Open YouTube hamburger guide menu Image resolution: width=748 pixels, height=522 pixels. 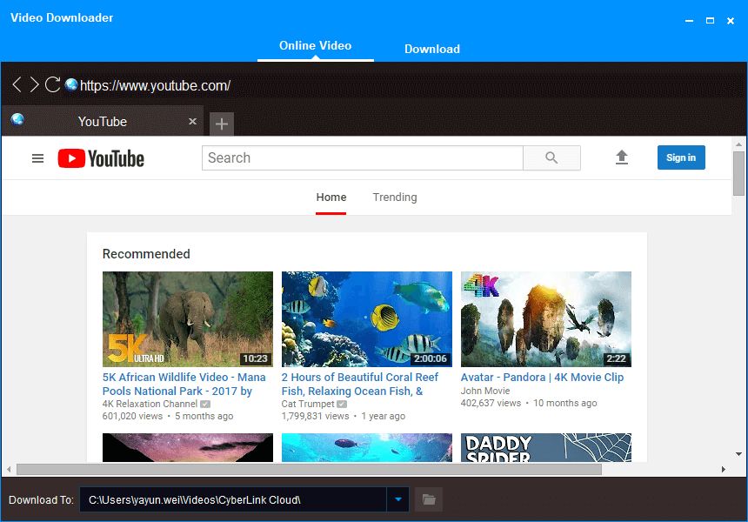pyautogui.click(x=37, y=158)
